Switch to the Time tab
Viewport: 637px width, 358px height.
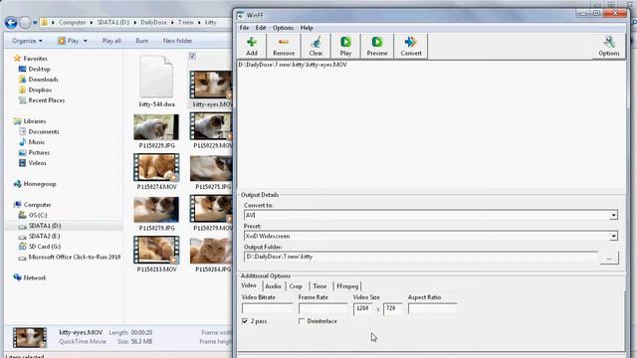[x=319, y=286]
